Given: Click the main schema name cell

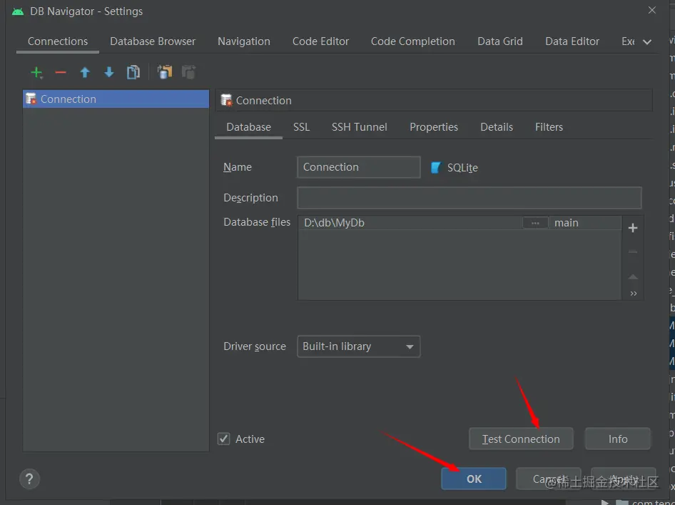Looking at the screenshot, I should 585,223.
